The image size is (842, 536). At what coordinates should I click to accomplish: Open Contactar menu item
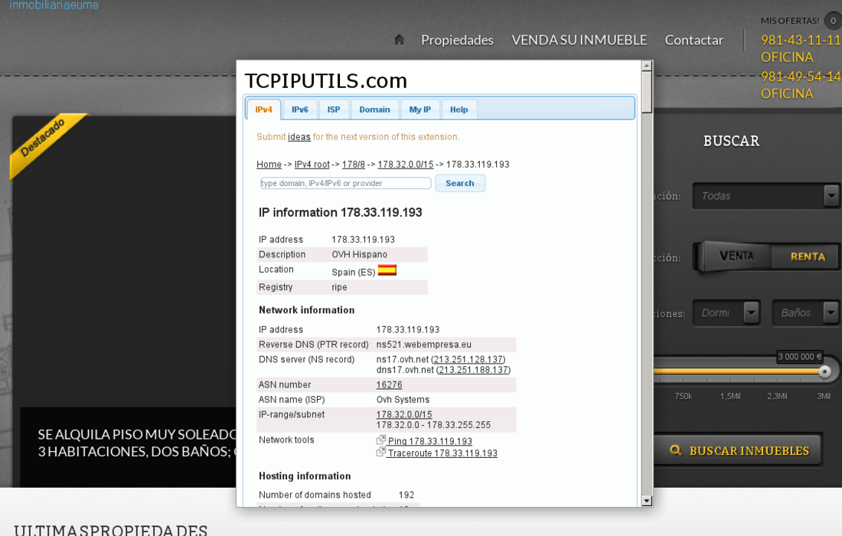point(694,41)
